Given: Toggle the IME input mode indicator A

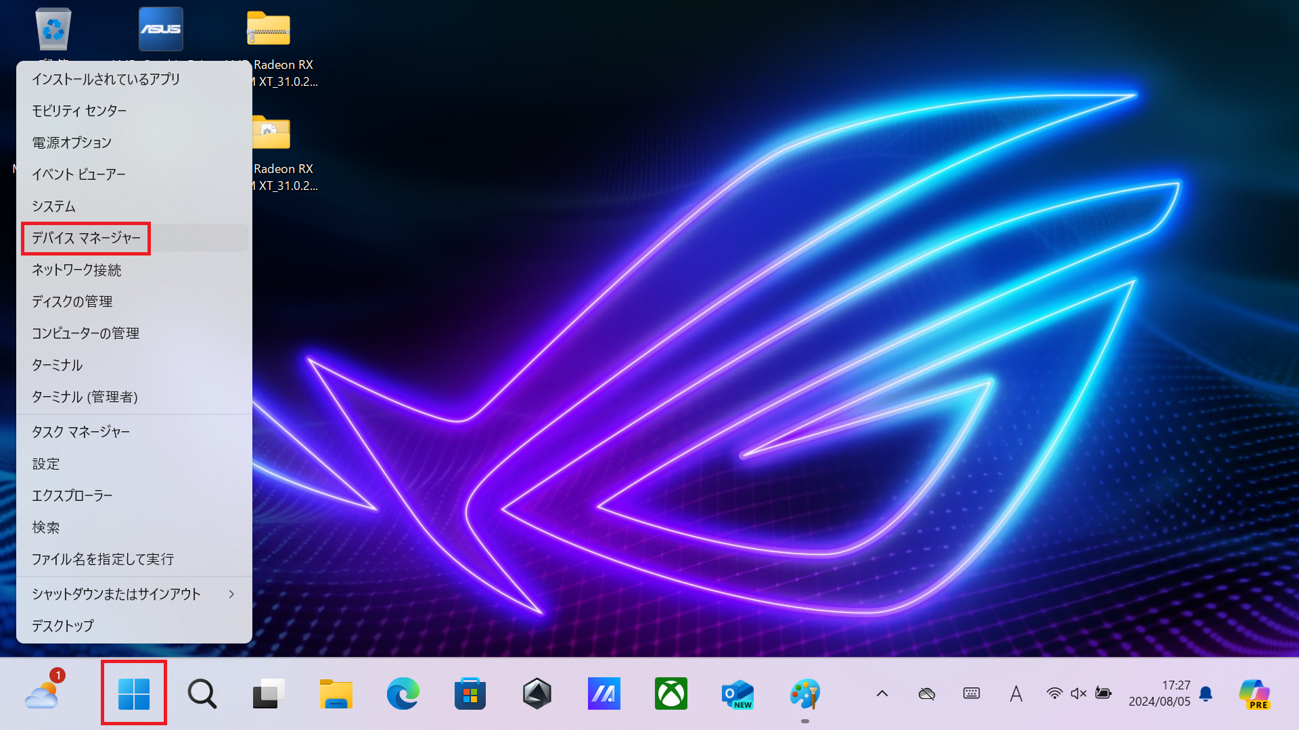Looking at the screenshot, I should [1016, 693].
